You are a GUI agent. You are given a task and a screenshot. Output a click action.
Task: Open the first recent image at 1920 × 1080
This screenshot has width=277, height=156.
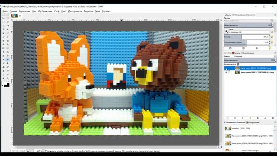(249, 128)
